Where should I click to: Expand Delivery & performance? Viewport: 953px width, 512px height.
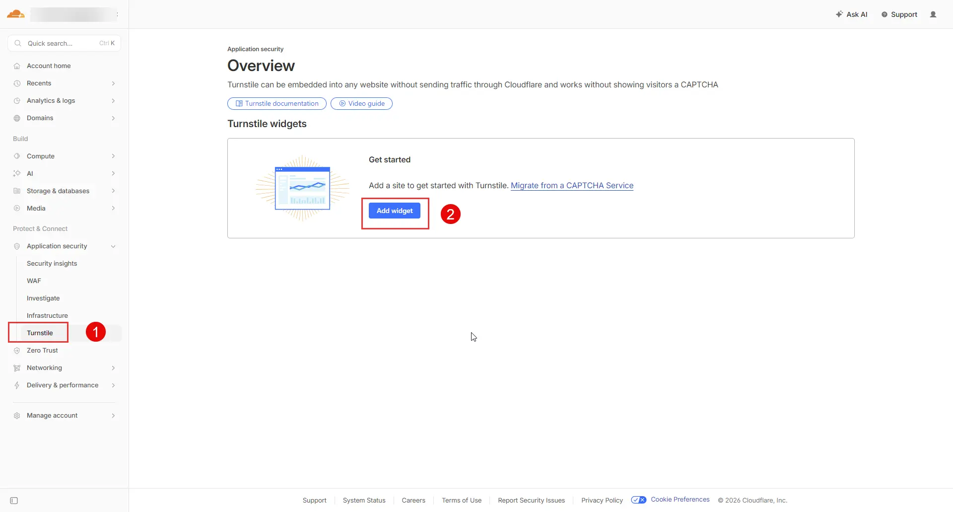[113, 385]
